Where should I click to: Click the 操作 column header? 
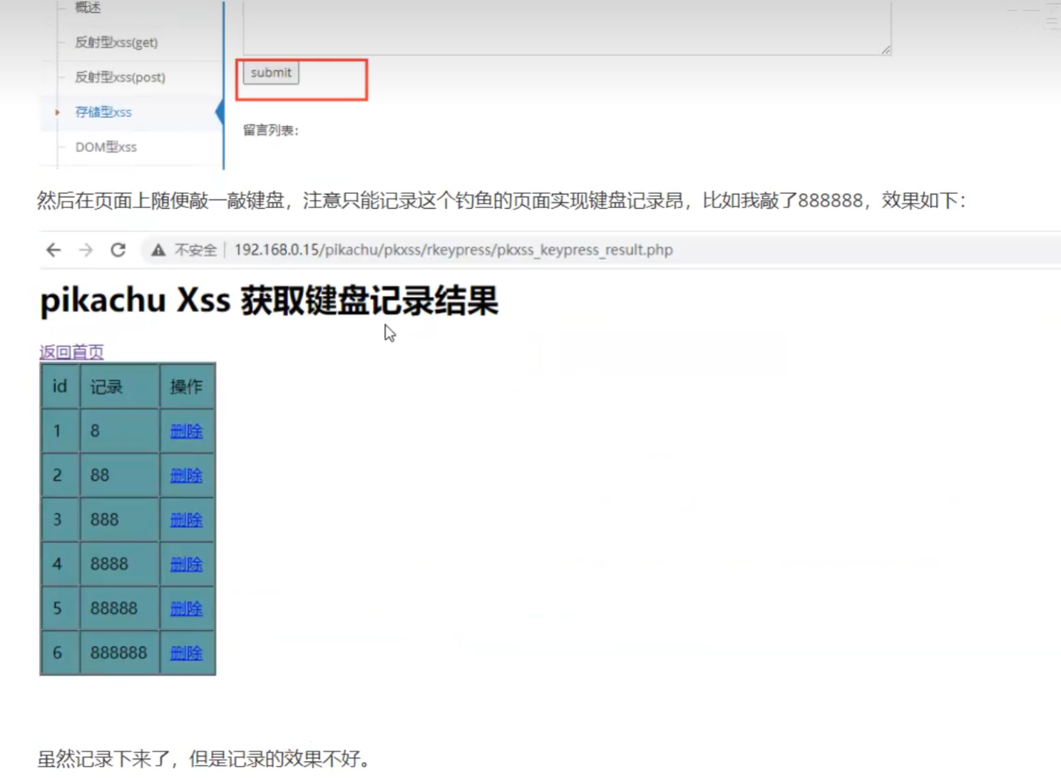click(186, 386)
